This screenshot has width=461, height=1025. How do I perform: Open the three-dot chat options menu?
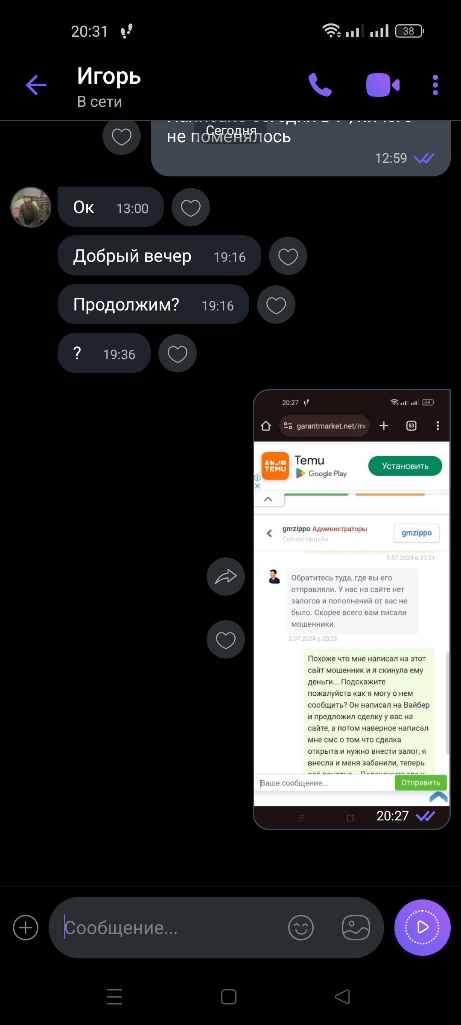click(x=435, y=85)
